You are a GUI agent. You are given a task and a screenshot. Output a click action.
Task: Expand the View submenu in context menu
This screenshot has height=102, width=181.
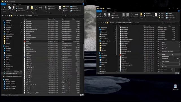tap(170, 43)
